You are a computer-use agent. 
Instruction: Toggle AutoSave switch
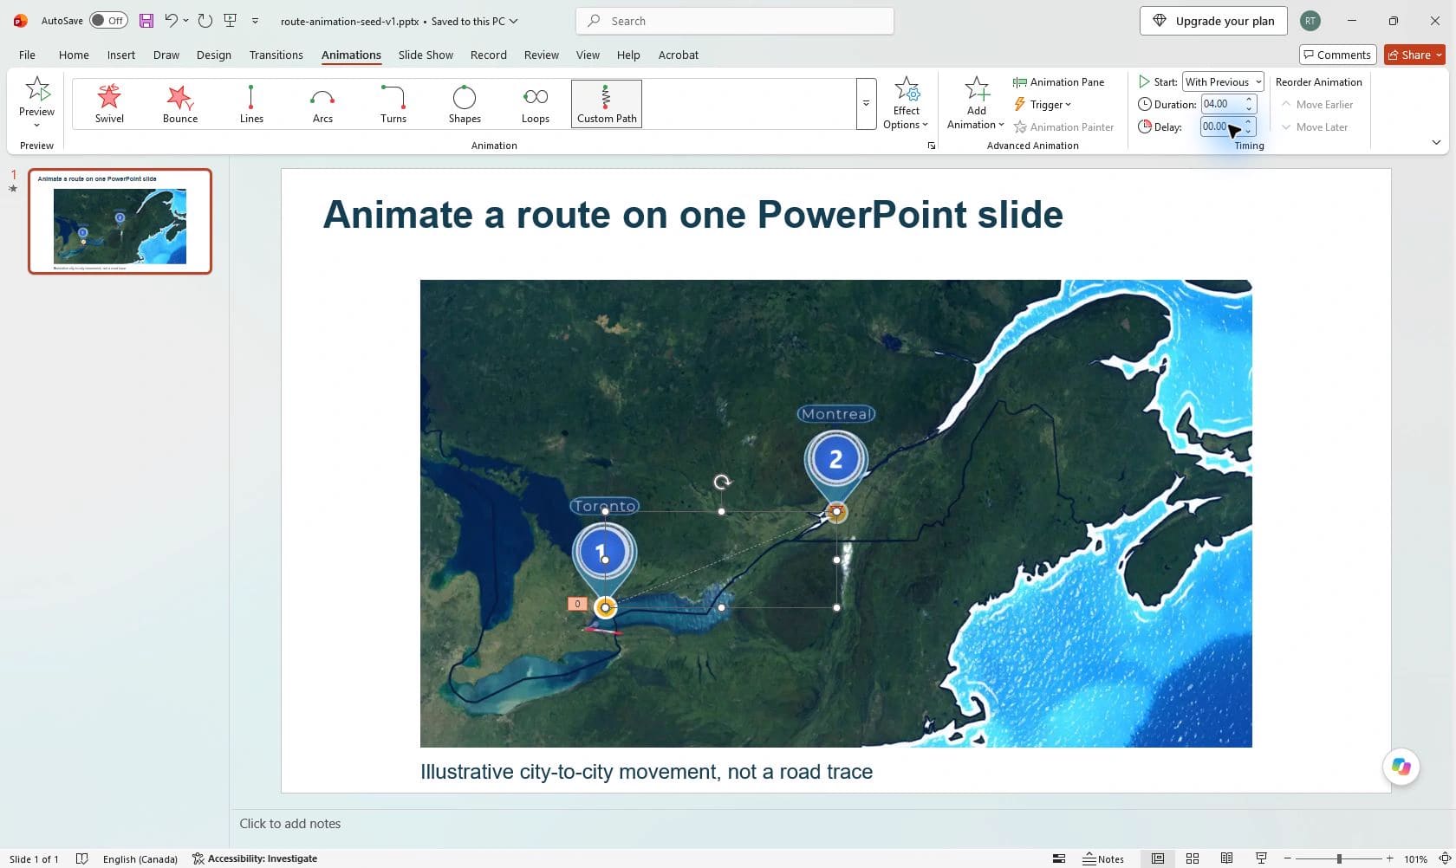point(108,21)
